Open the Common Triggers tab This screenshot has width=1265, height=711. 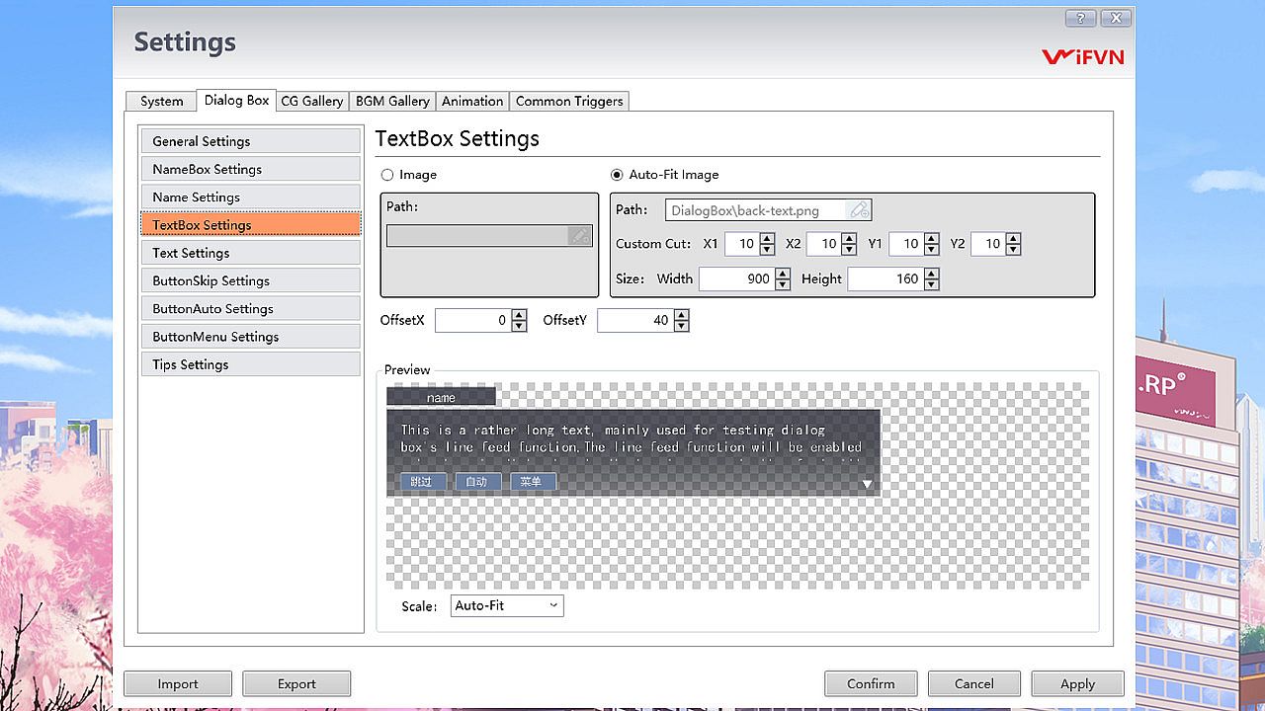click(x=569, y=101)
